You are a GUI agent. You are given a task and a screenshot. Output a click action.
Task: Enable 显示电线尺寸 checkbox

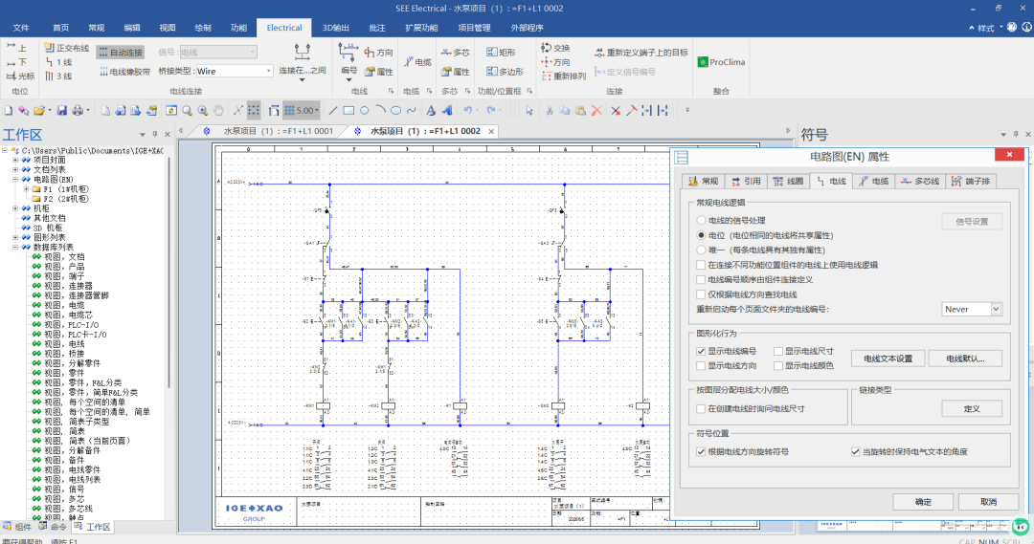(x=803, y=351)
